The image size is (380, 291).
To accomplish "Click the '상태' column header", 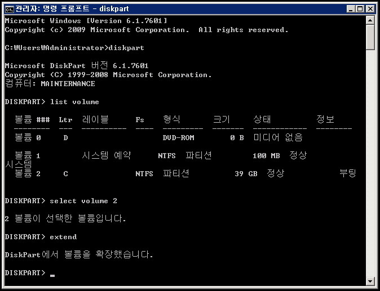I will point(262,119).
